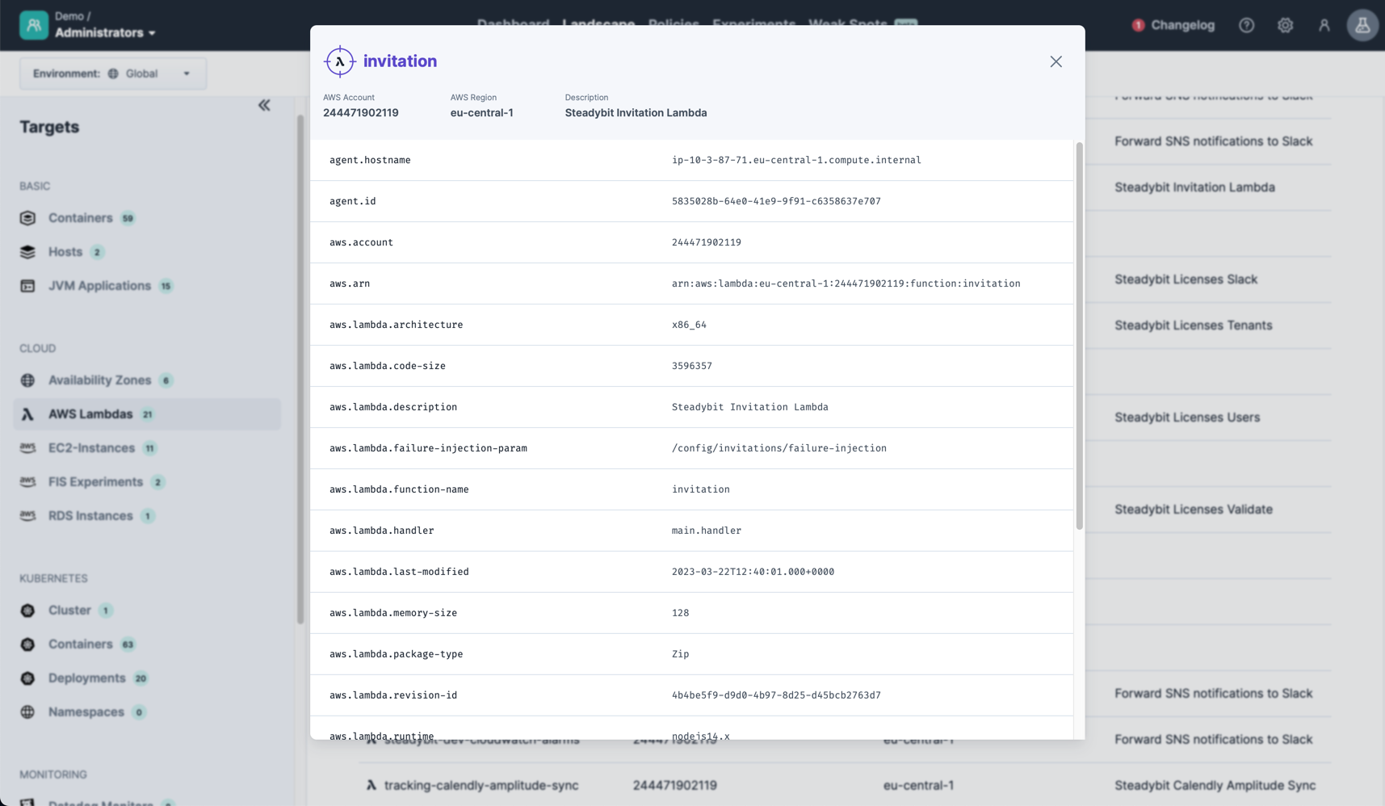Click the agent.hostname value

(796, 160)
